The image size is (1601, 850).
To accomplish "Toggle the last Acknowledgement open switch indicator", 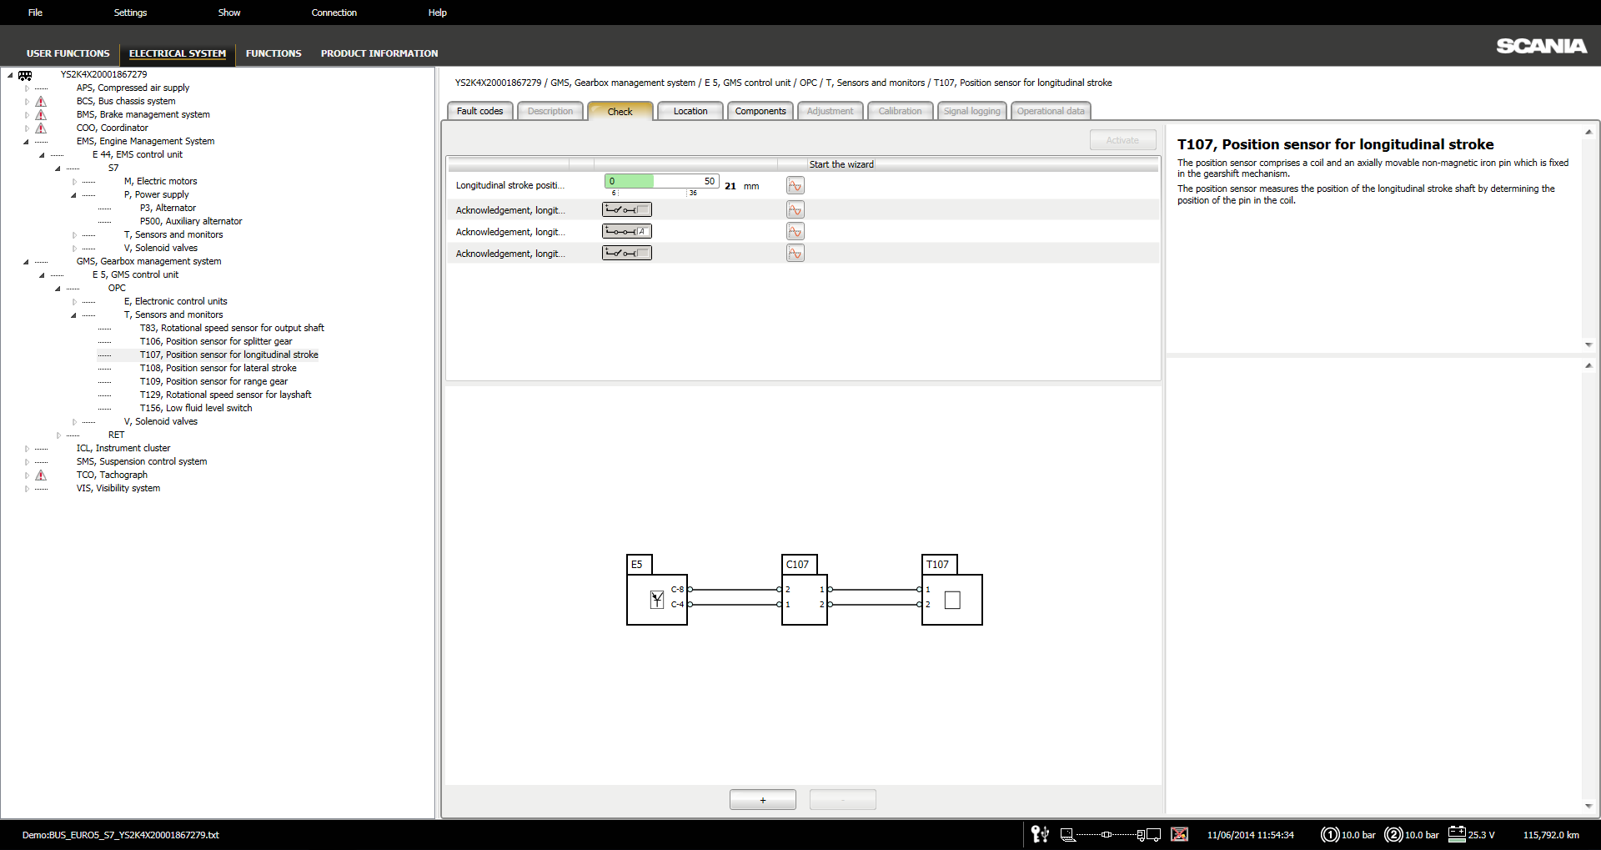I will click(x=627, y=254).
